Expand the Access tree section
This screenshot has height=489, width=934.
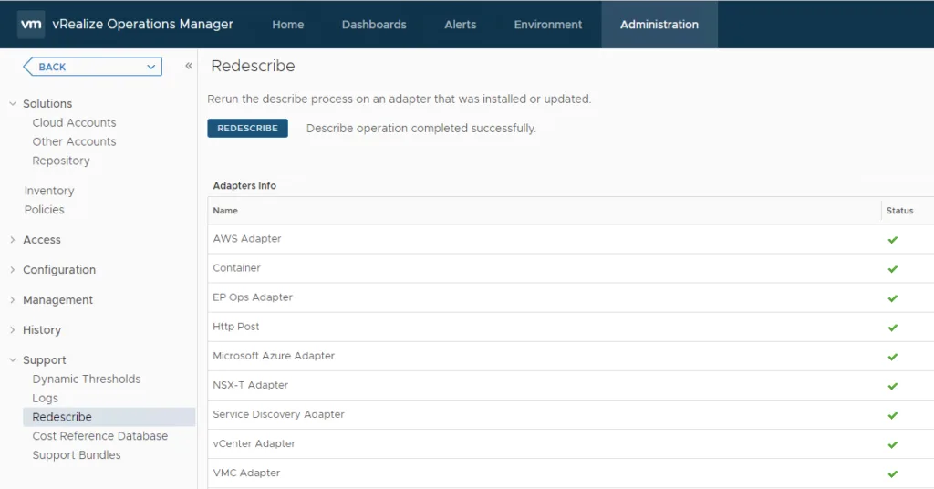coord(13,239)
